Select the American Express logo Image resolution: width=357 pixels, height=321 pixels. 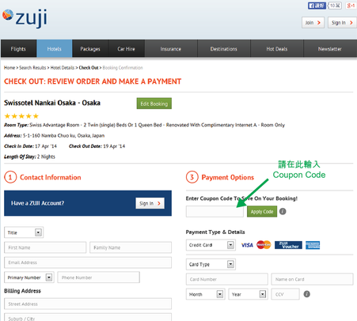pos(313,245)
